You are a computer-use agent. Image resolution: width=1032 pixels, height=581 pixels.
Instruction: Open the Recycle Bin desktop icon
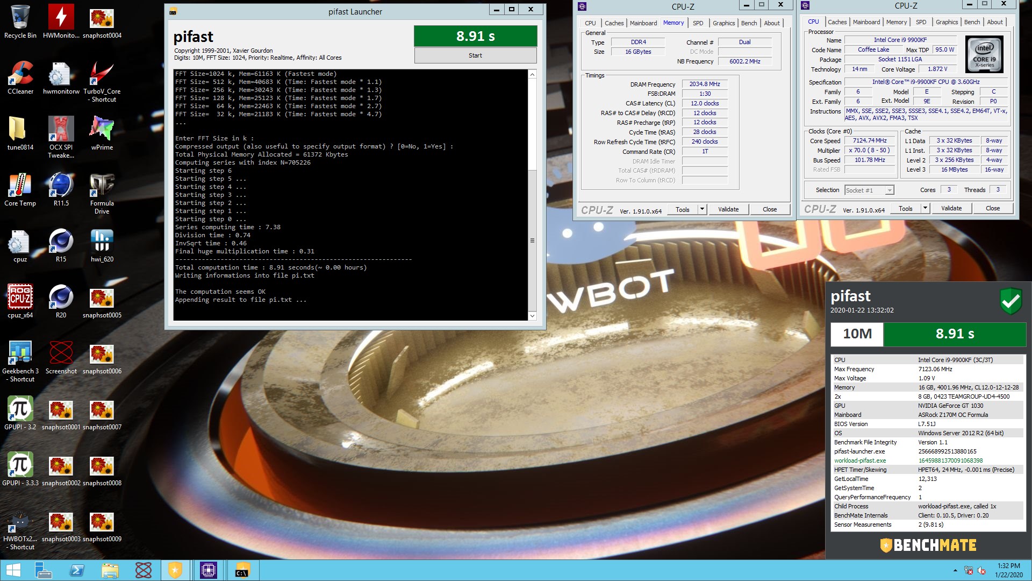[20, 22]
